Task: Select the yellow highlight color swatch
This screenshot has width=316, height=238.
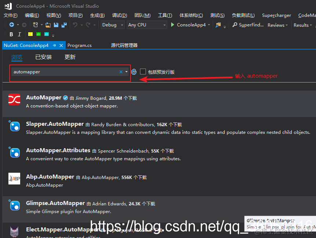Action: click(30, 34)
